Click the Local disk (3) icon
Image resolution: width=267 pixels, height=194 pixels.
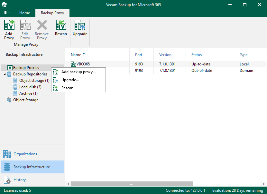coord(15,87)
